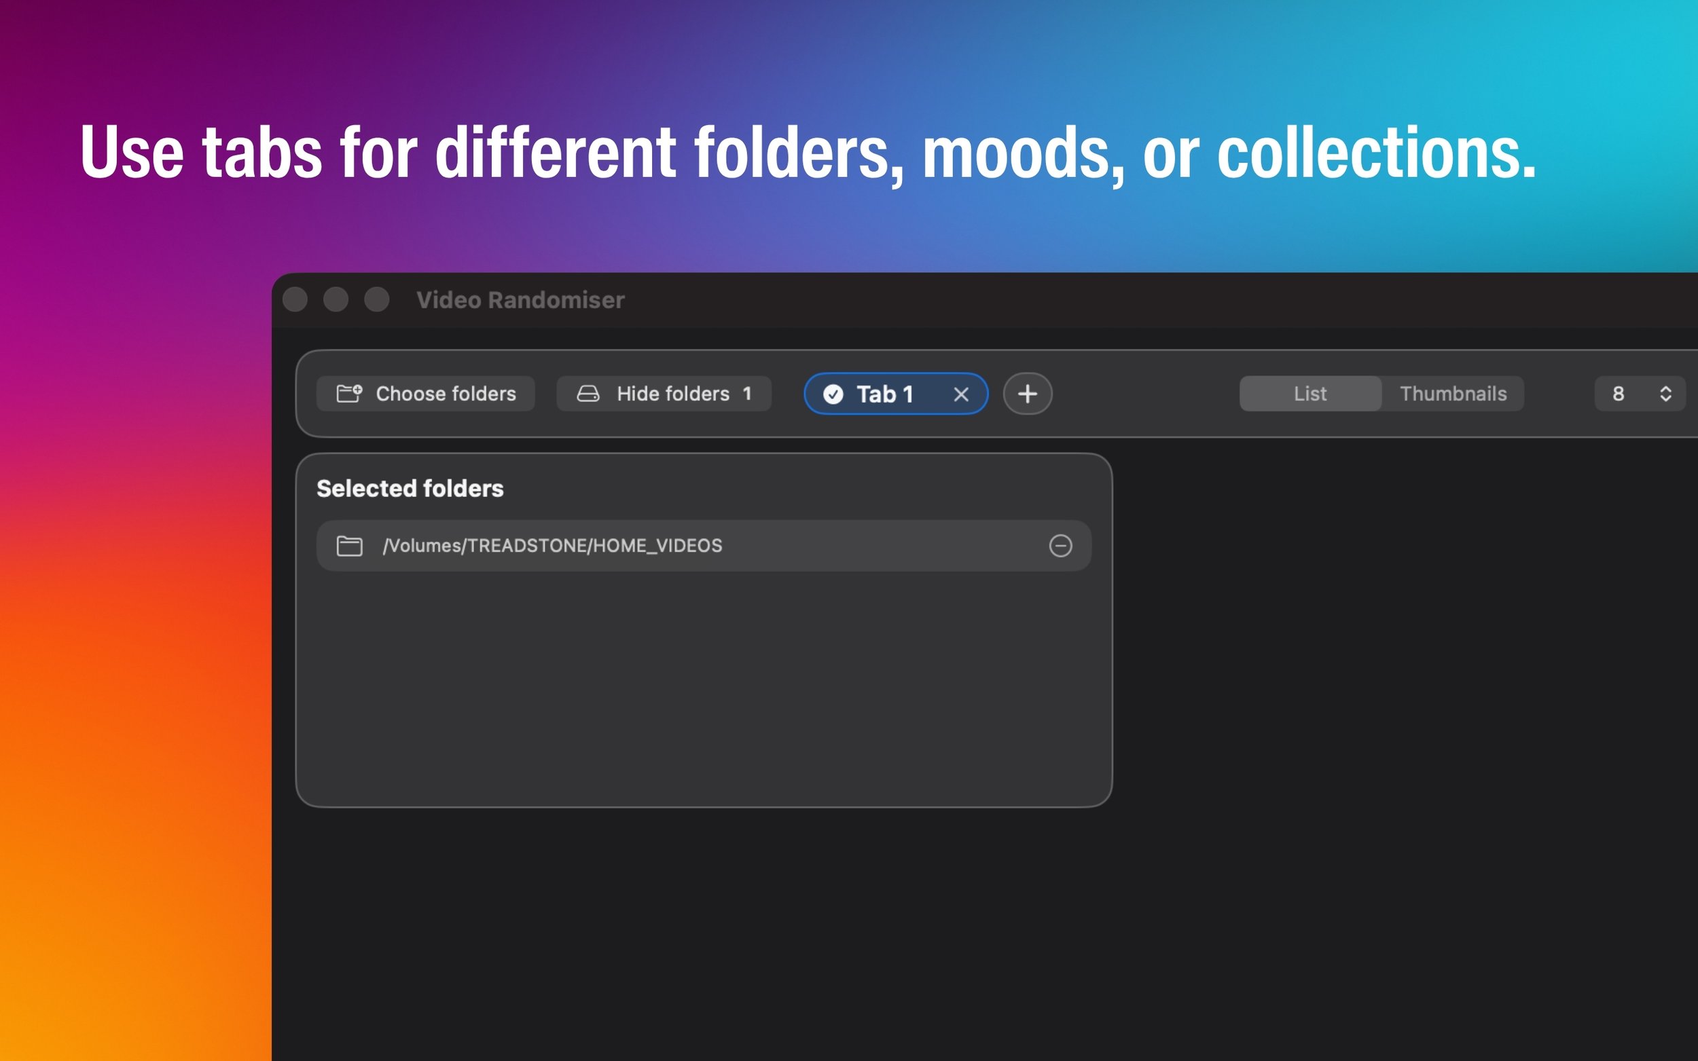Switch to Thumbnails view mode
1698x1061 pixels.
(1452, 394)
